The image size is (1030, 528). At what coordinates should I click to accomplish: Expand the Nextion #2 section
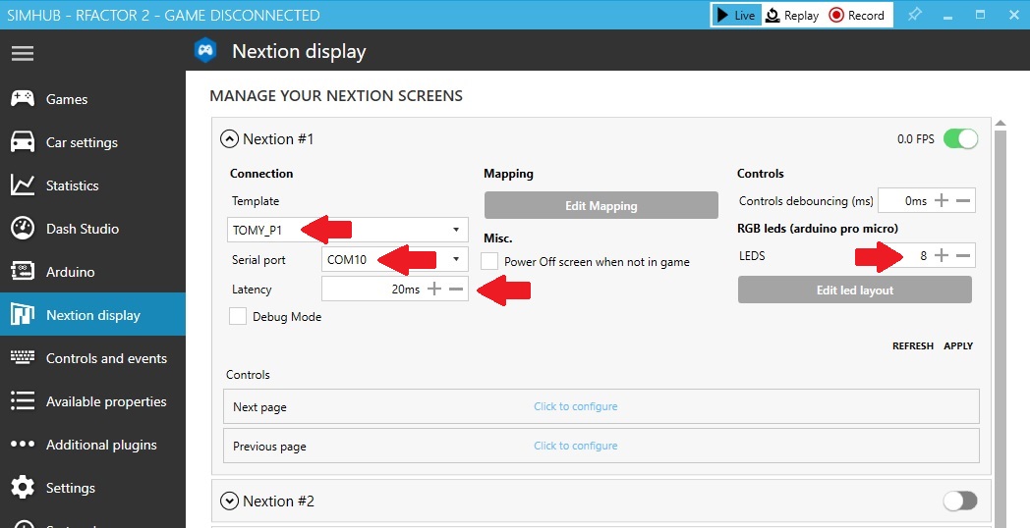point(229,502)
